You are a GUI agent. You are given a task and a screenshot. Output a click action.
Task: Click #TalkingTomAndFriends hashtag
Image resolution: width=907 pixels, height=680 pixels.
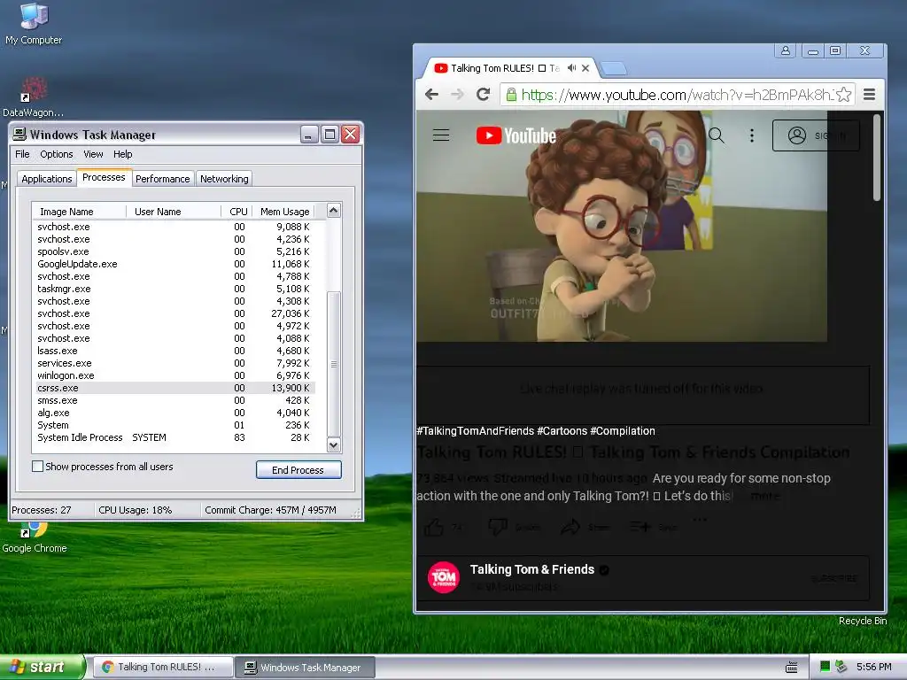pos(476,431)
